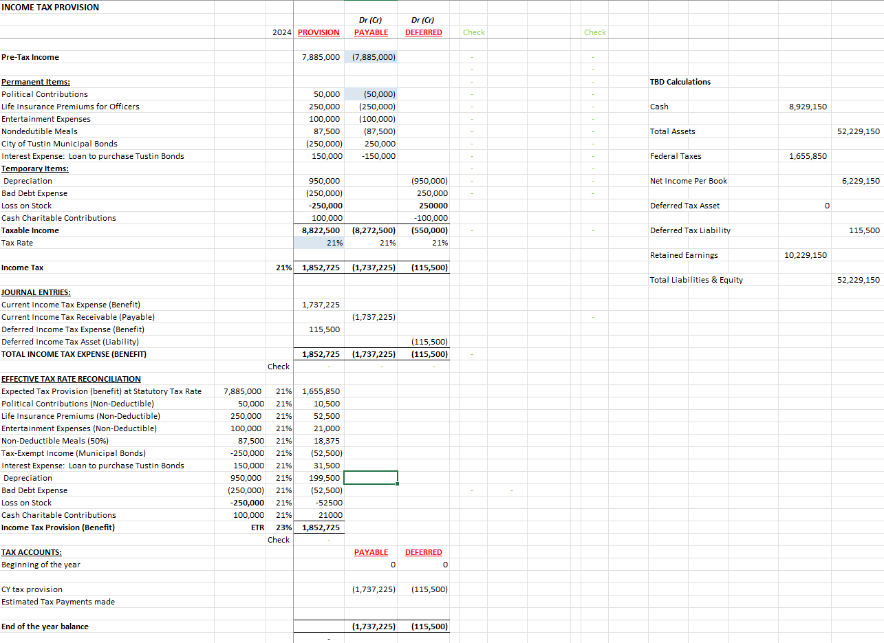This screenshot has height=643, width=884.
Task: Select the Political Contributions label cell
Action: 45,94
